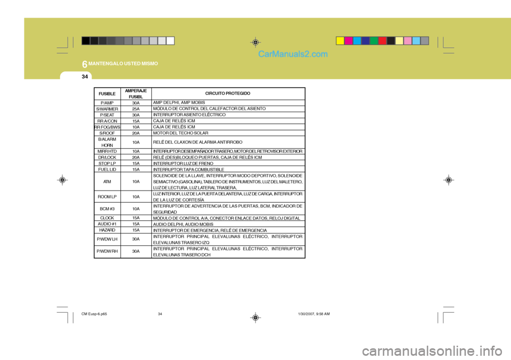Select the MIRR HTD fuse name cell
The height and width of the screenshot is (360, 511).
coord(107,151)
